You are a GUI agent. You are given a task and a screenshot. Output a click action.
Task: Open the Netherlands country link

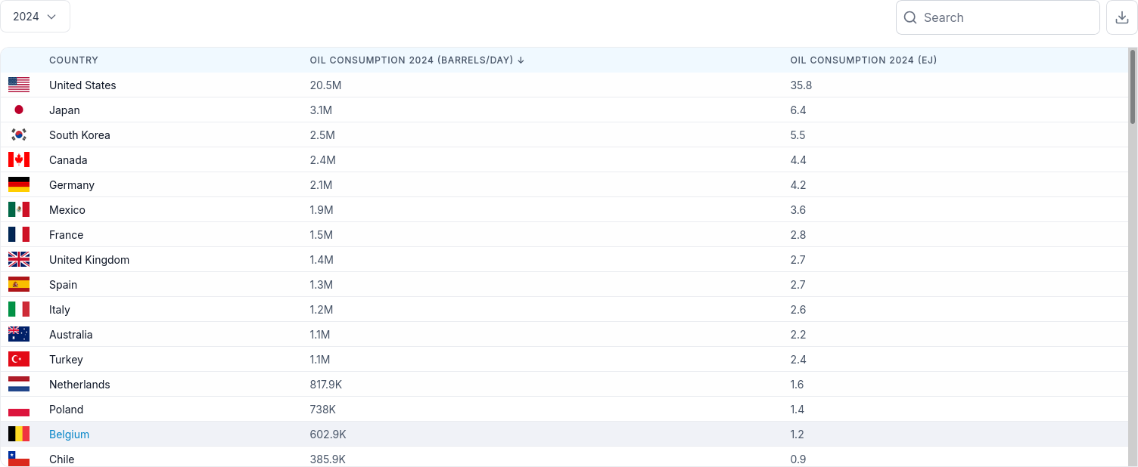(79, 385)
